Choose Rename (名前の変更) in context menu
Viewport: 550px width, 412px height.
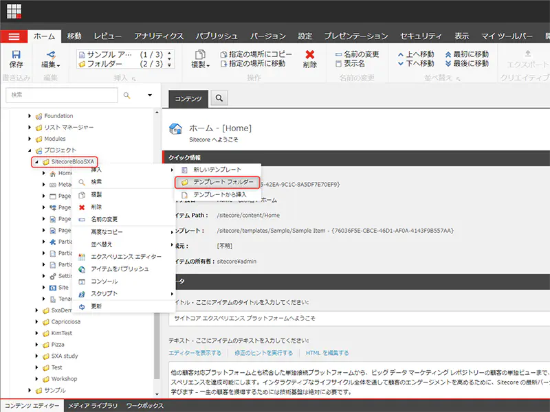(124, 219)
